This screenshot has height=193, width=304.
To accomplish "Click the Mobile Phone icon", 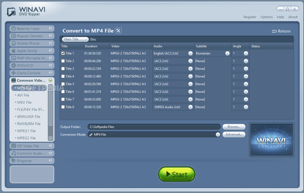I will point(13,43).
